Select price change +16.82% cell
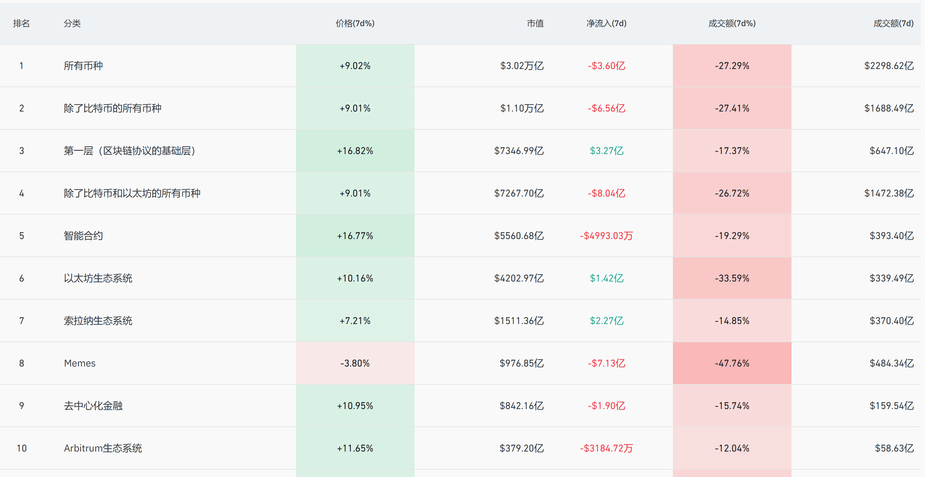 pos(355,151)
